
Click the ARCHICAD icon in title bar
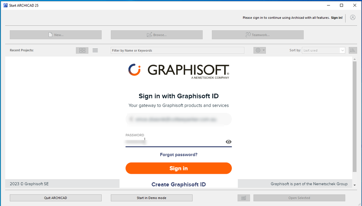pyautogui.click(x=5, y=5)
